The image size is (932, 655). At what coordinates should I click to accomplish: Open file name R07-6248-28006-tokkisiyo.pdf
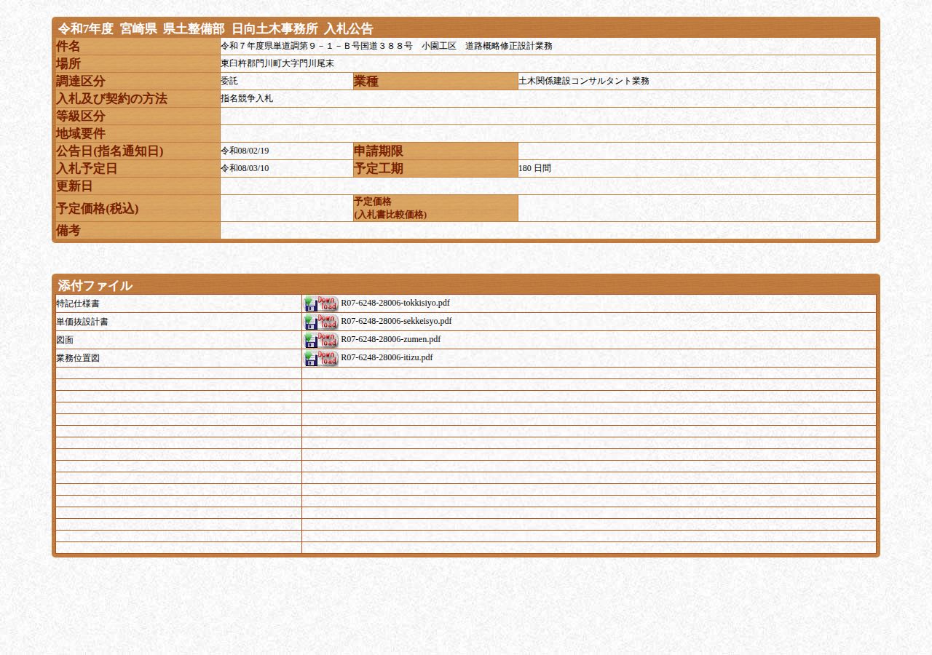395,303
